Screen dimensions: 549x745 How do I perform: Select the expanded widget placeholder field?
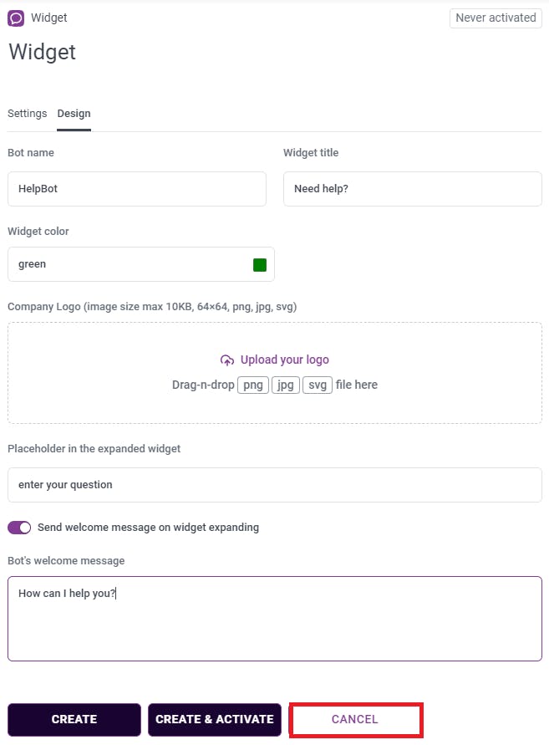click(274, 485)
